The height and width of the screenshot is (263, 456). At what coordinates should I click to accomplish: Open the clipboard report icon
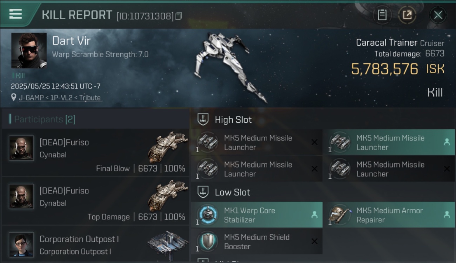pyautogui.click(x=382, y=15)
